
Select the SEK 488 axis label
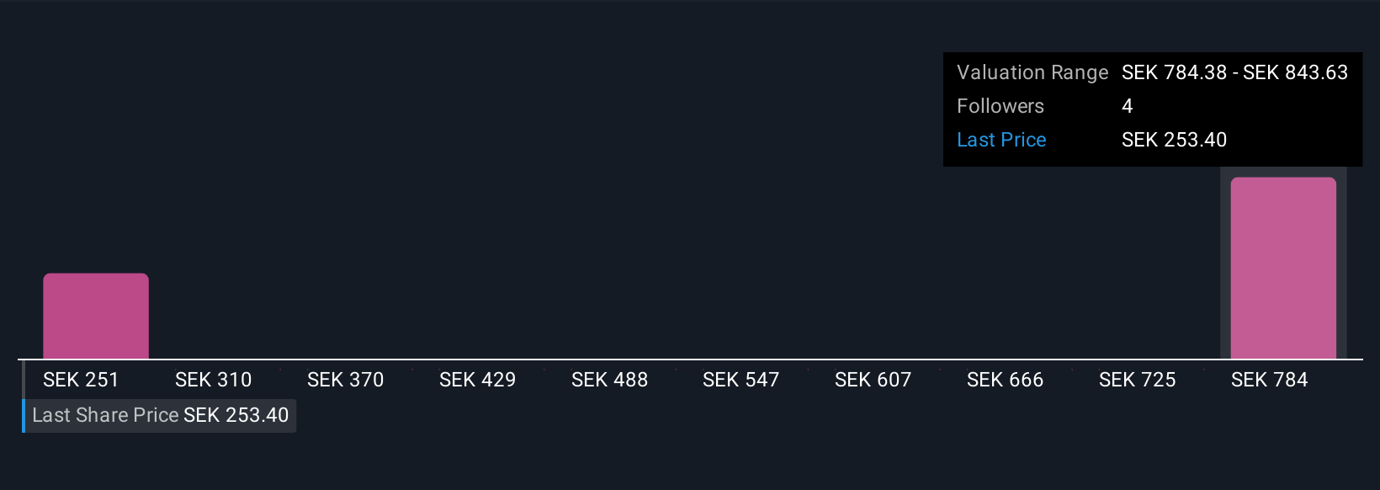610,380
